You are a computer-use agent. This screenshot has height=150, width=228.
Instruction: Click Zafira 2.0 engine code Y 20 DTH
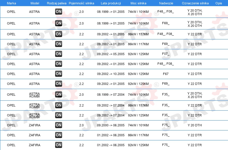coord(195,125)
